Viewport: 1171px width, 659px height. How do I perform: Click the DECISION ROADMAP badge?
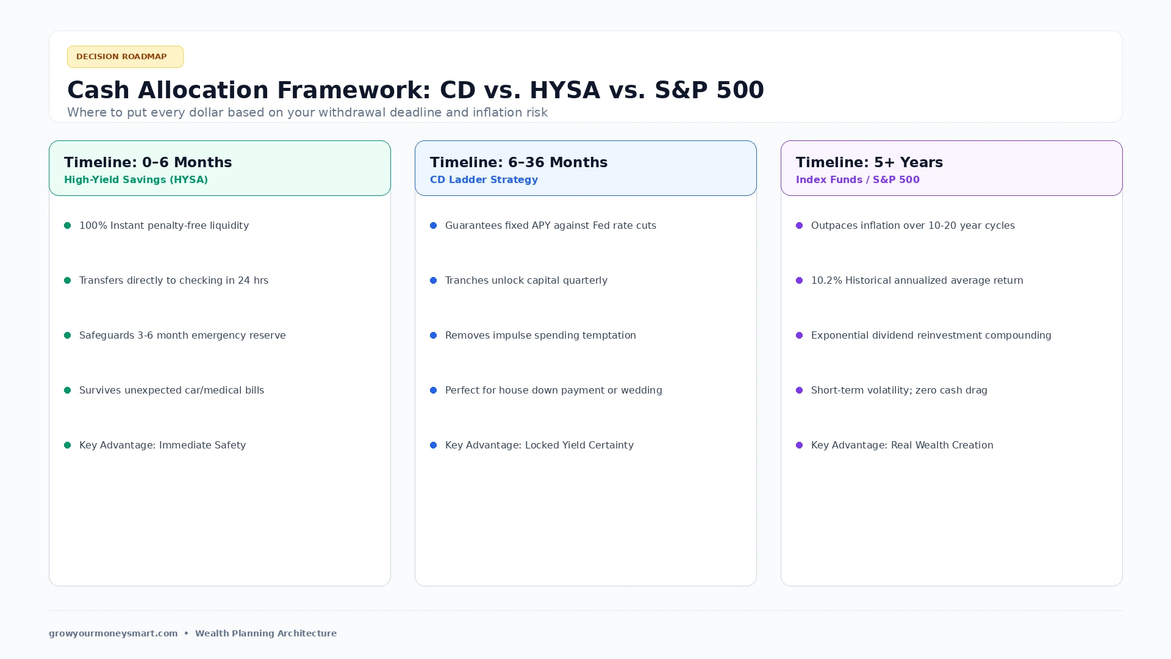pos(125,57)
